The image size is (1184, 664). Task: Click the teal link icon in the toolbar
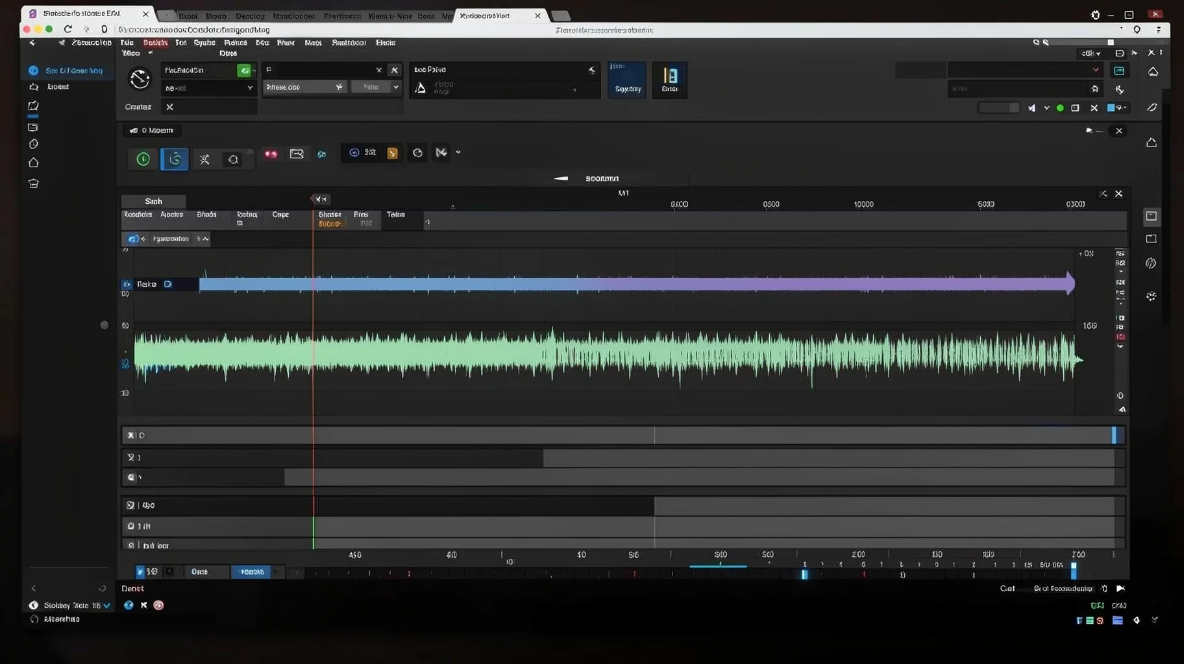pyautogui.click(x=322, y=154)
